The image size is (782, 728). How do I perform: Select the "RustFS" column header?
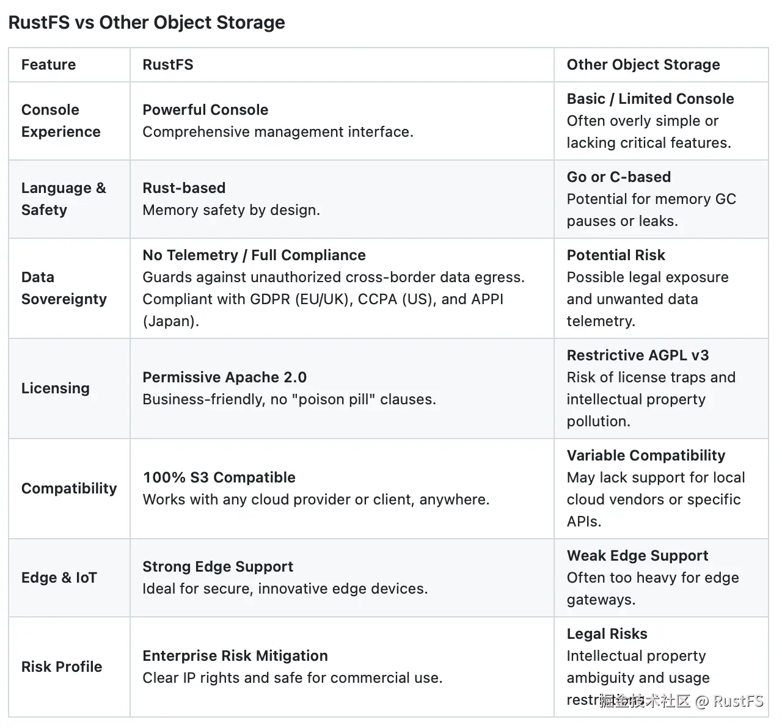pos(167,65)
